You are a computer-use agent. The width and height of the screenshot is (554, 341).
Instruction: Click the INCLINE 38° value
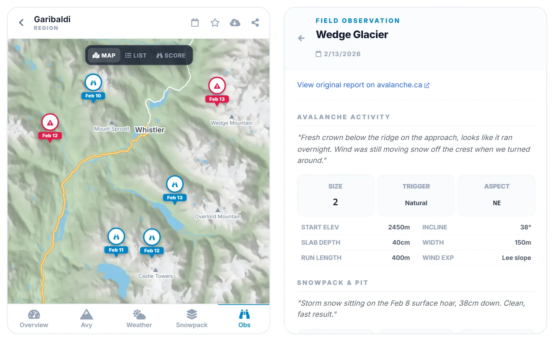coord(526,227)
